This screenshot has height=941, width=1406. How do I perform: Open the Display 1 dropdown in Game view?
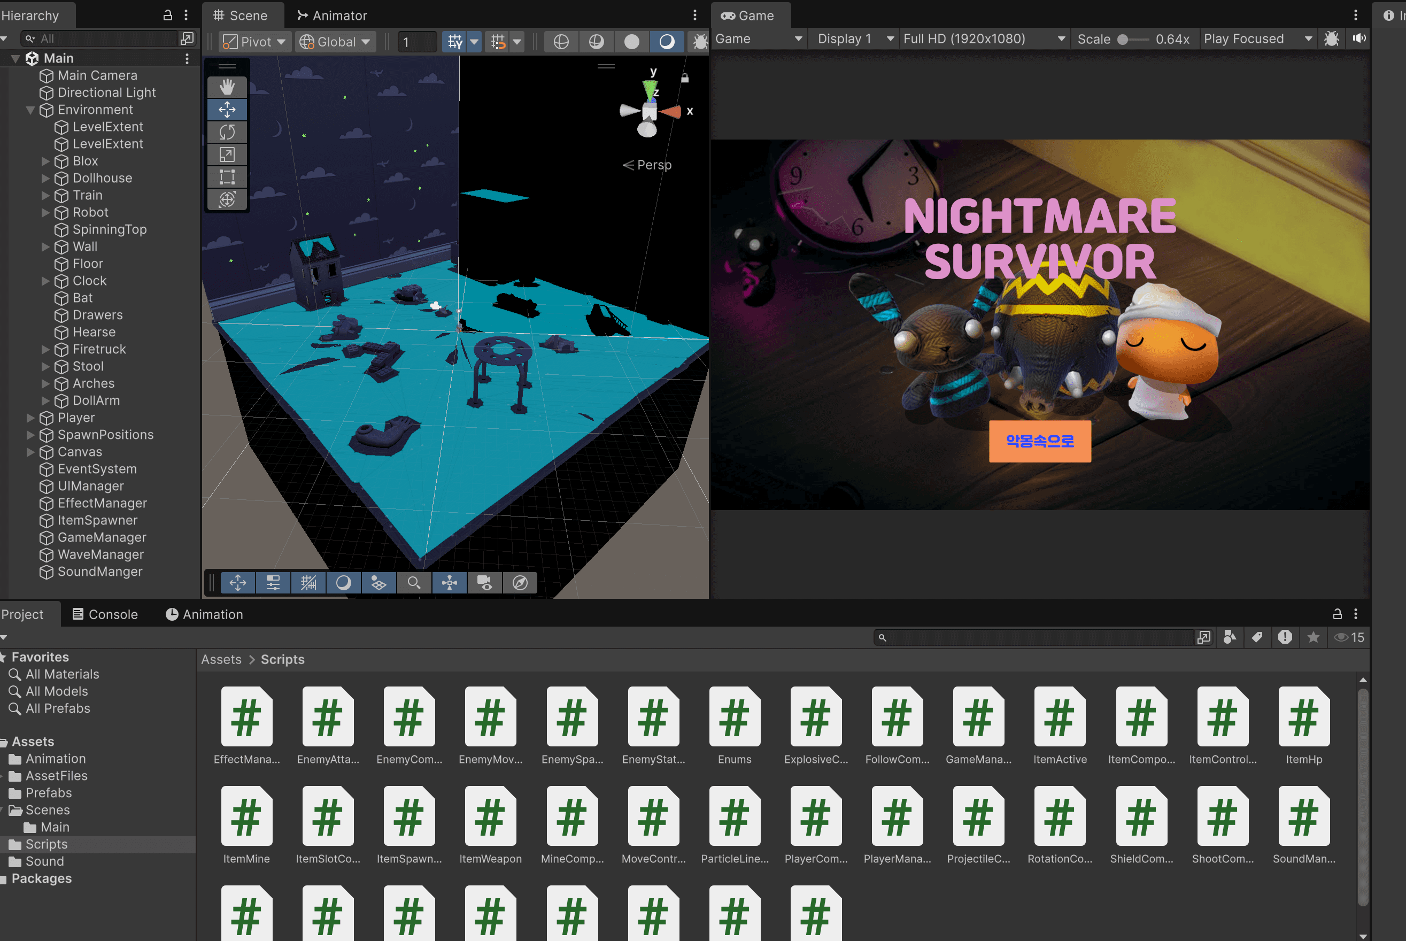tap(853, 38)
